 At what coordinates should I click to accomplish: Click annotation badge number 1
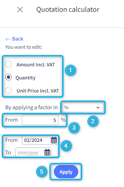(70, 70)
